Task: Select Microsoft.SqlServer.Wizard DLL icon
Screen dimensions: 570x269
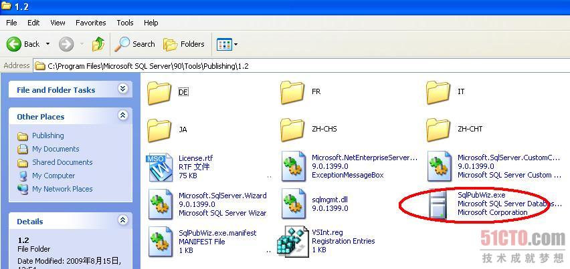Action: click(x=161, y=204)
